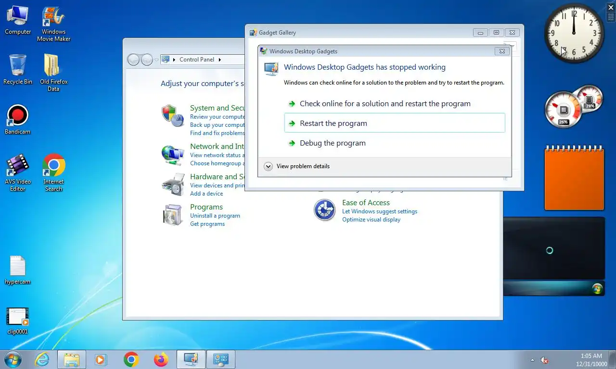616x369 pixels.
Task: Click the Programs category icon
Action: [x=173, y=215]
